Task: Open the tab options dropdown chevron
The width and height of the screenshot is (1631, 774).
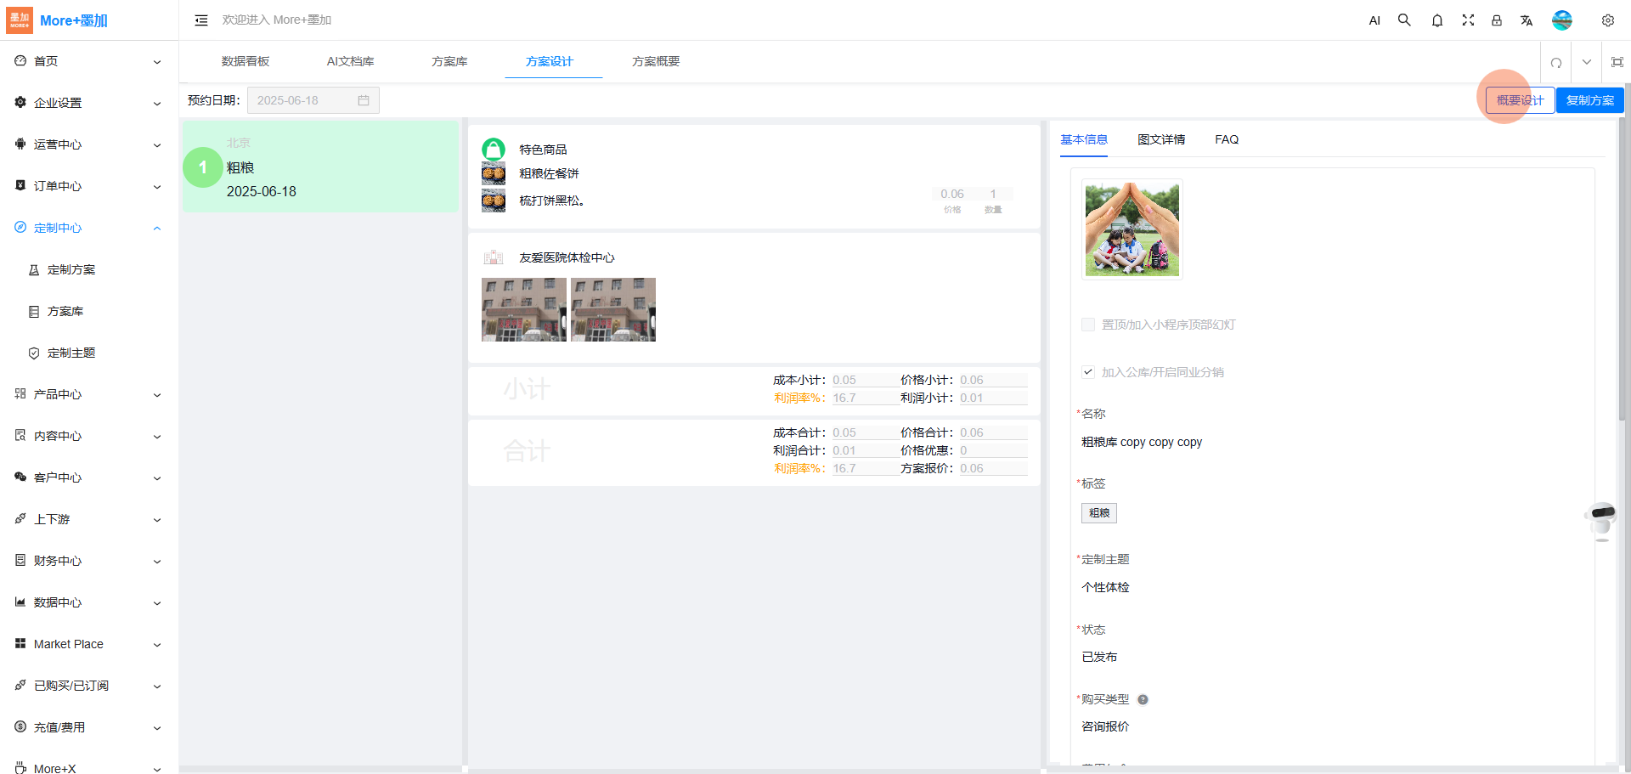Action: tap(1586, 62)
